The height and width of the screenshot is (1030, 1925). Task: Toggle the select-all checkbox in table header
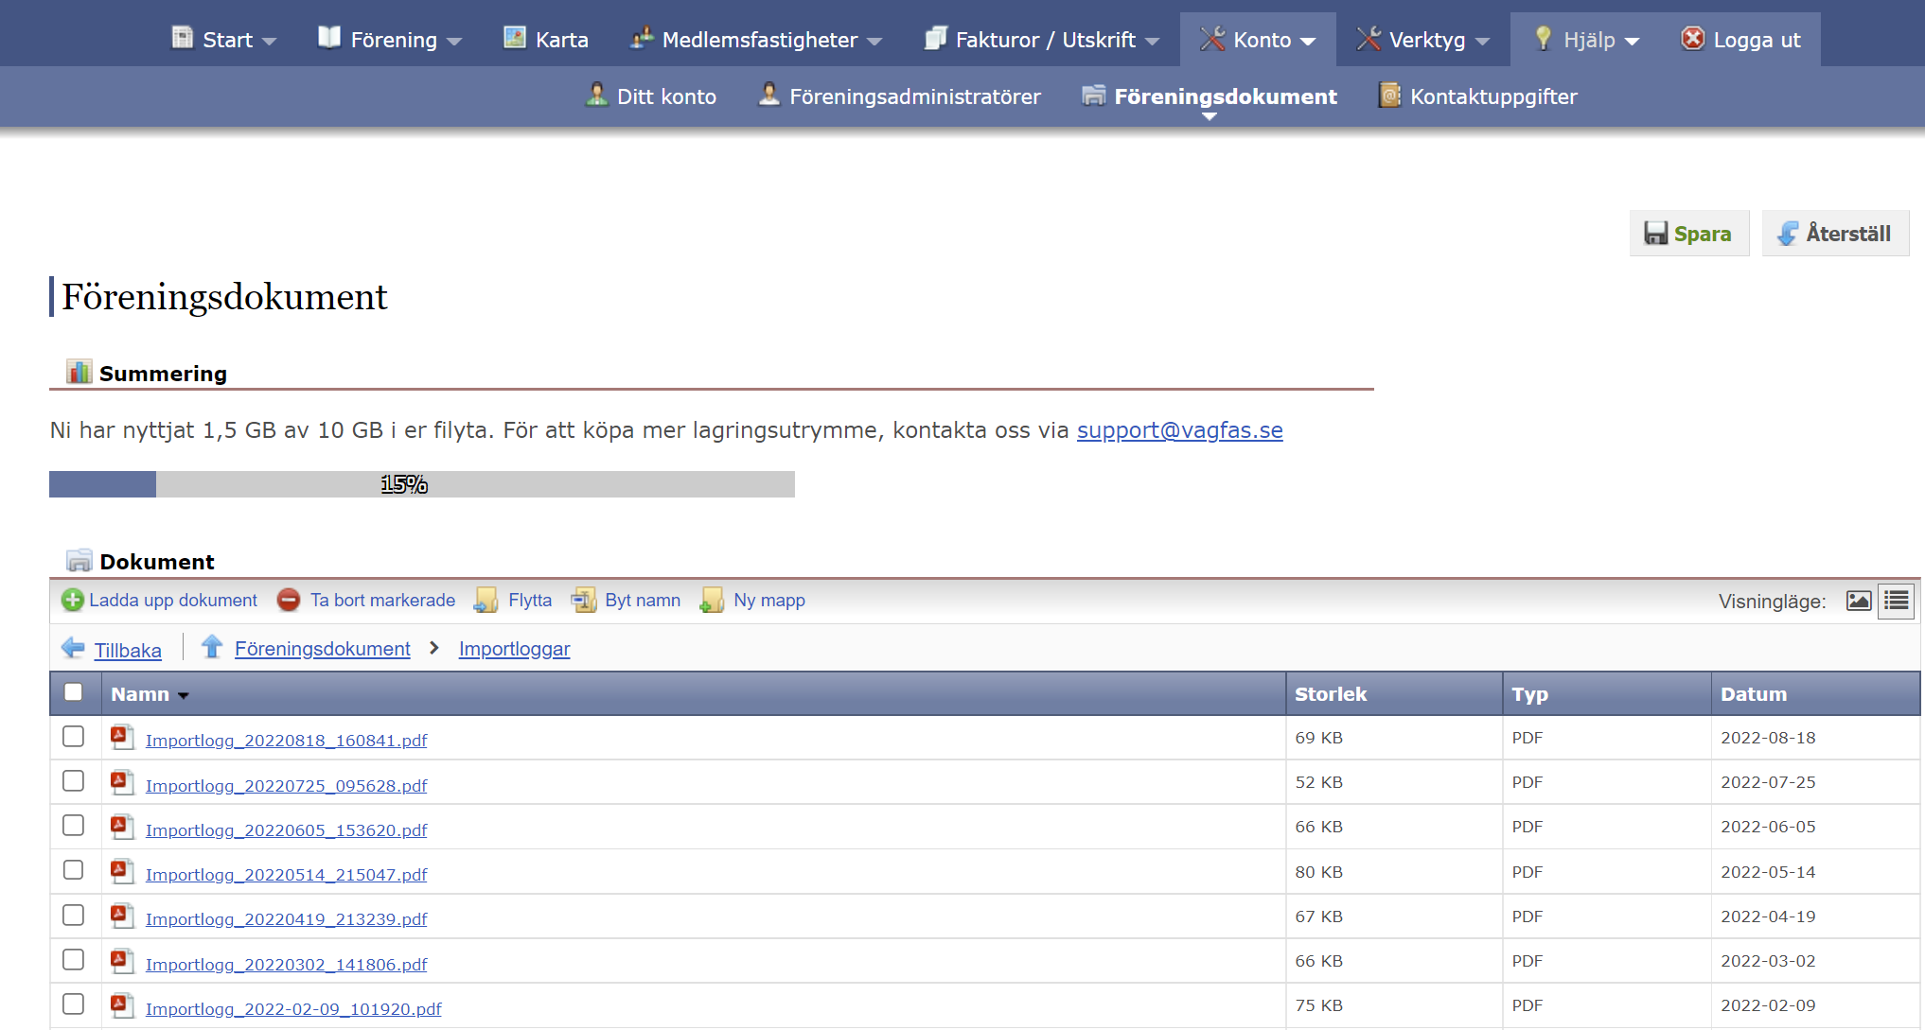pos(73,692)
